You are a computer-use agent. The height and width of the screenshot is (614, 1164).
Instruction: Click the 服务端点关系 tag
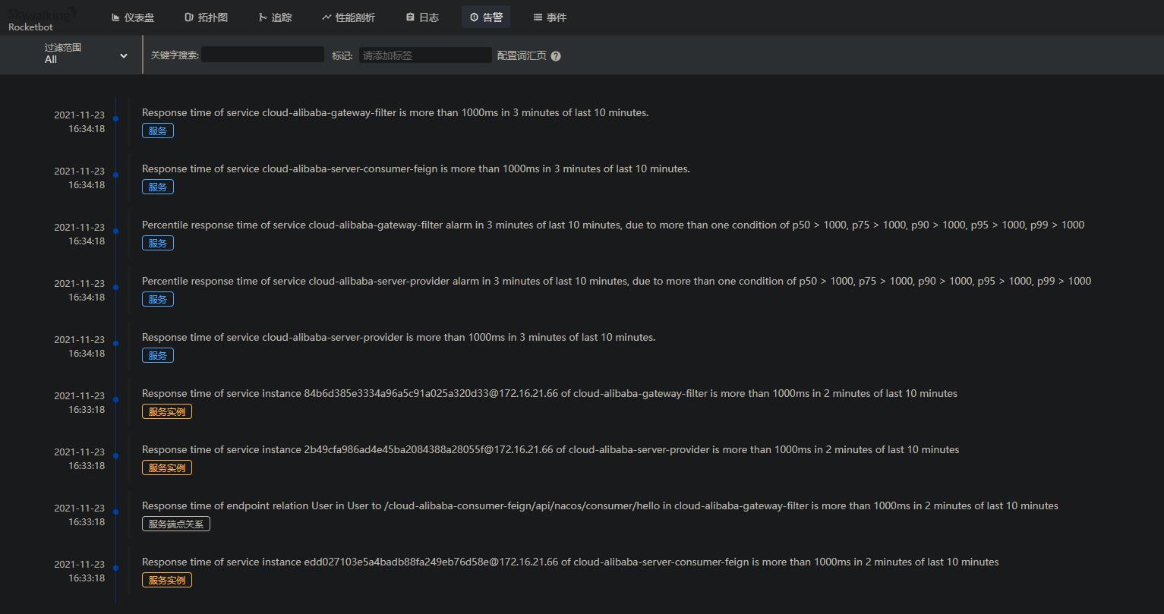click(x=176, y=524)
